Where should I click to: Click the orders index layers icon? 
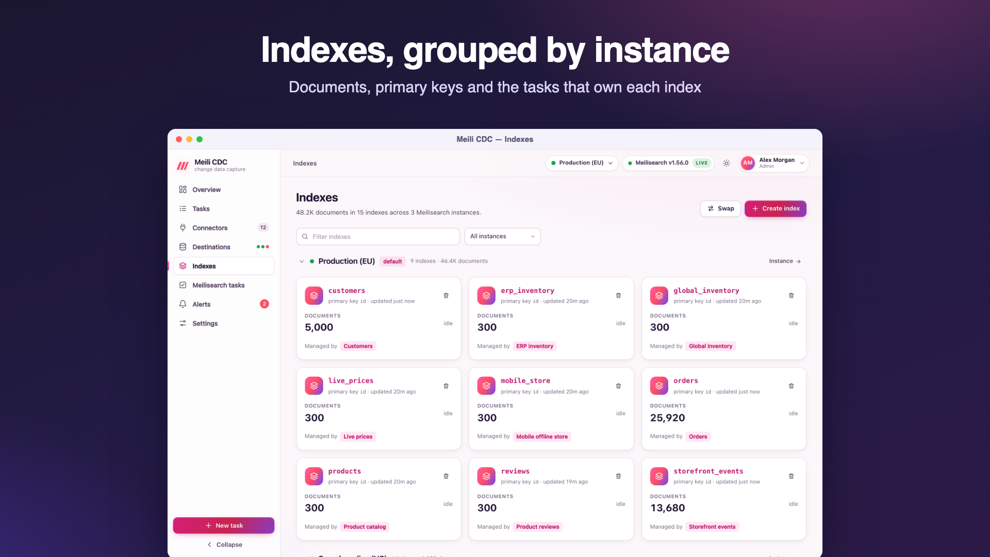coord(659,386)
